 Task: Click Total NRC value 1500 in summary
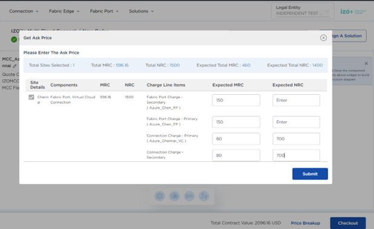tap(175, 65)
